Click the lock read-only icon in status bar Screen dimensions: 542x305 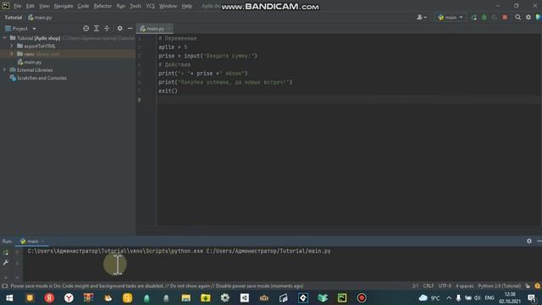(x=528, y=286)
